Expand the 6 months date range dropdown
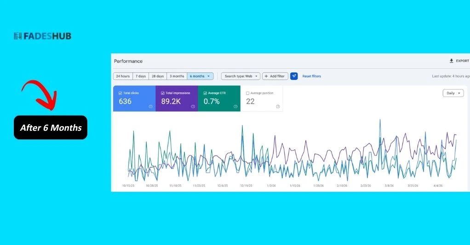Screen dimensions: 470x245 [x=200, y=76]
